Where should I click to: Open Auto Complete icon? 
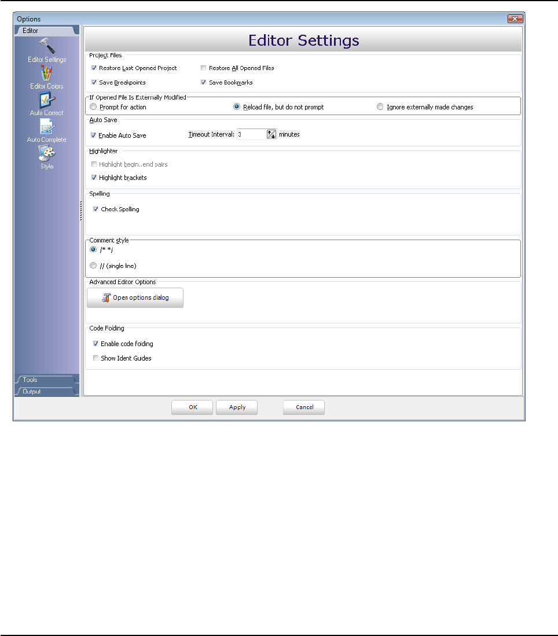[x=47, y=127]
